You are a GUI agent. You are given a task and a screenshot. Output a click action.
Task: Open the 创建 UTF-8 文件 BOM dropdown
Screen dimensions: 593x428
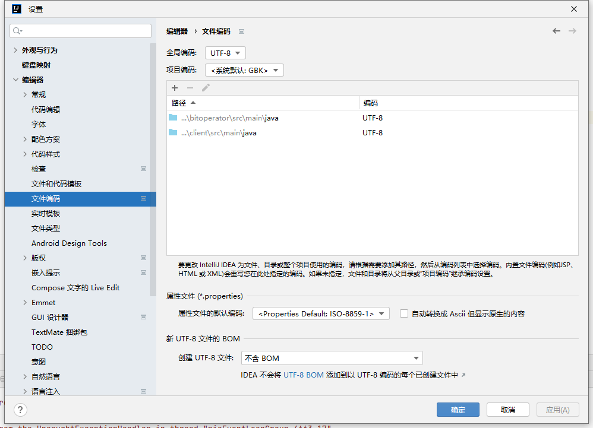pyautogui.click(x=332, y=358)
